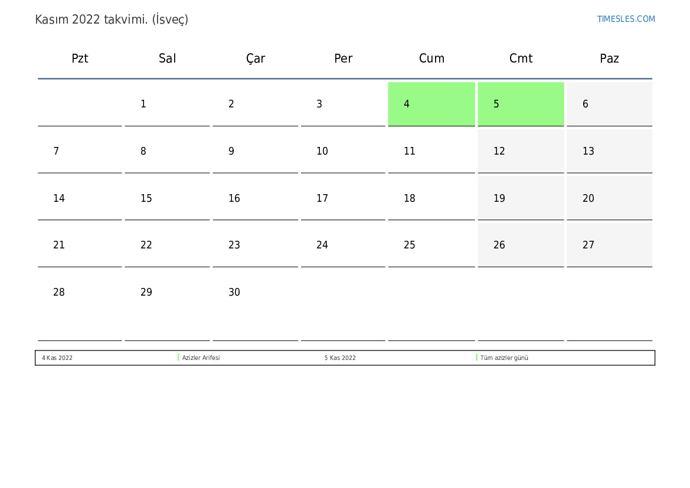
Task: Select day 30 in the calendar
Action: [234, 292]
